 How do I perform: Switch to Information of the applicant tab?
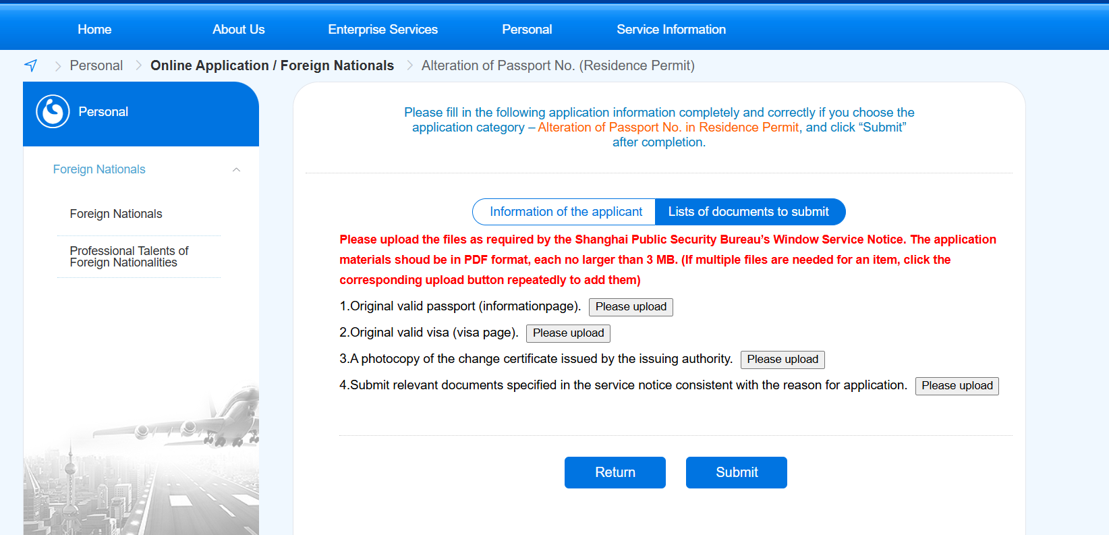pos(565,212)
